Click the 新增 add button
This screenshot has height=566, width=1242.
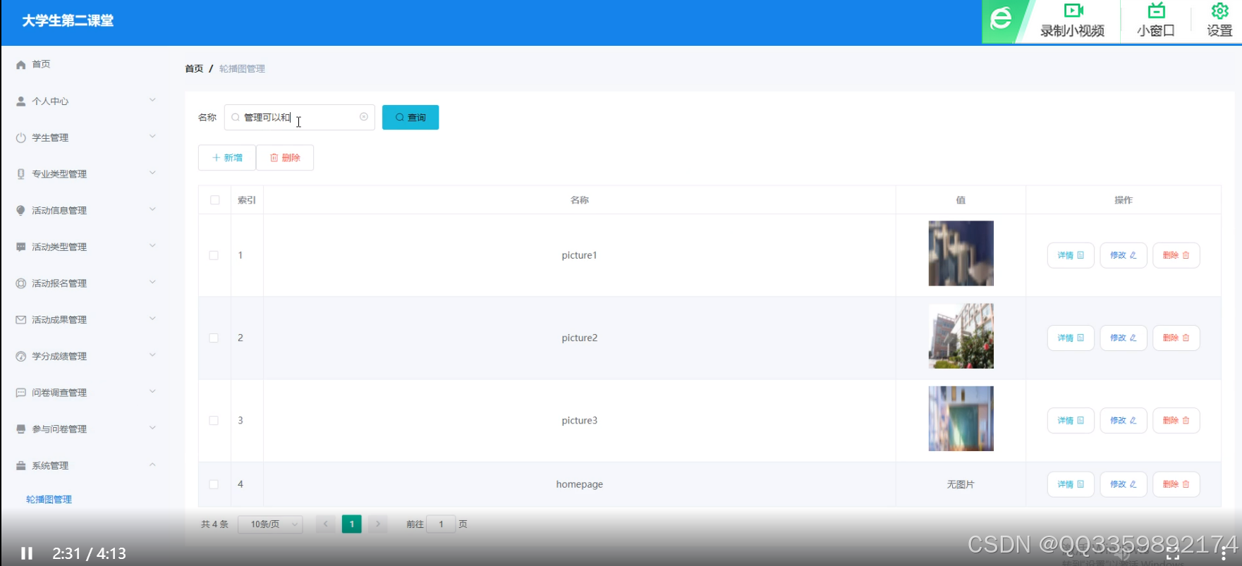(227, 158)
